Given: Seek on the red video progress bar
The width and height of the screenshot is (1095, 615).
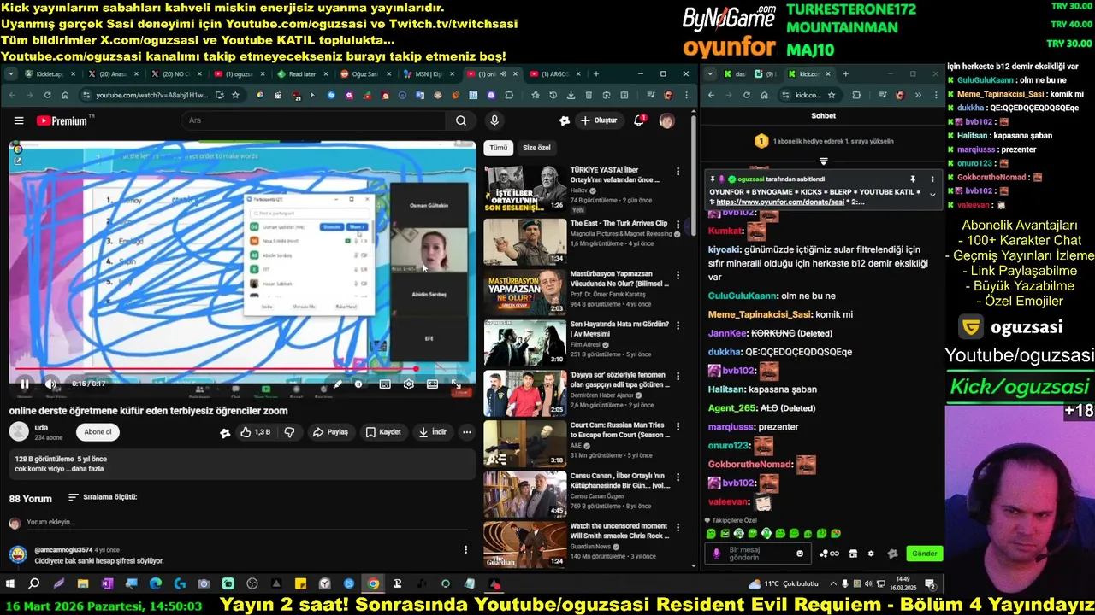Looking at the screenshot, I should tap(242, 369).
